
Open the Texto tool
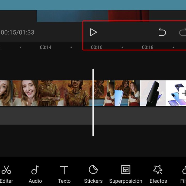coord(64,174)
